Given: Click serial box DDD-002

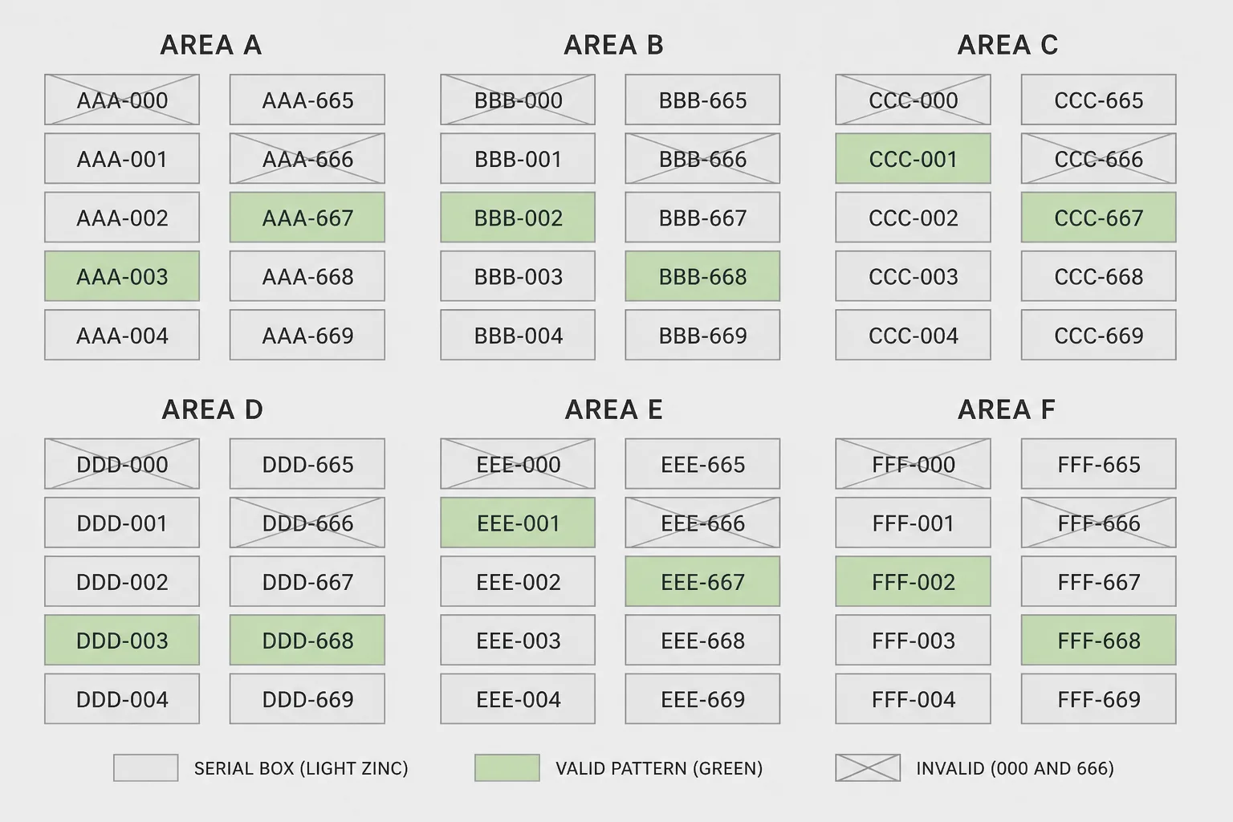Looking at the screenshot, I should (122, 581).
